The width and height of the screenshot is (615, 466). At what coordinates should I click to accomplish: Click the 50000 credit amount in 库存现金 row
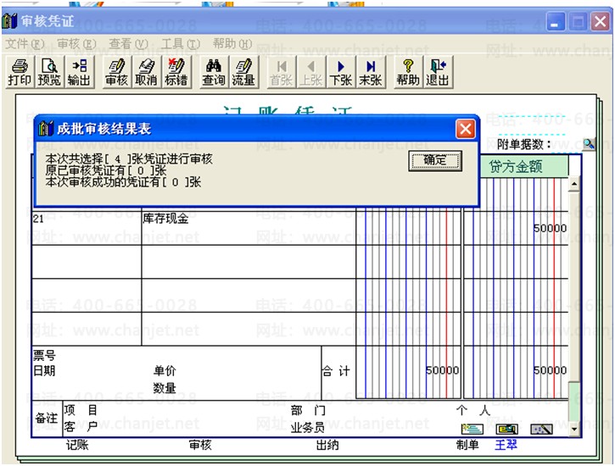click(x=550, y=228)
